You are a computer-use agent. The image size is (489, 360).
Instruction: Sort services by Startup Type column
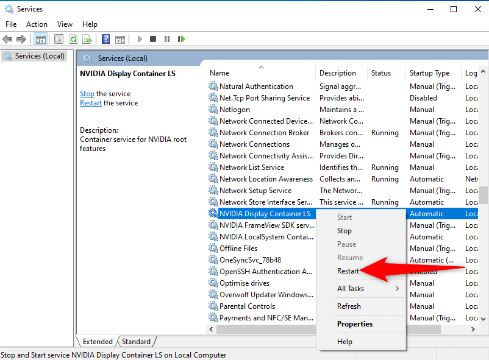tap(429, 73)
